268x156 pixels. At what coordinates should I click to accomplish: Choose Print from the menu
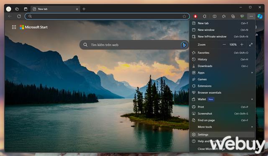[222, 107]
